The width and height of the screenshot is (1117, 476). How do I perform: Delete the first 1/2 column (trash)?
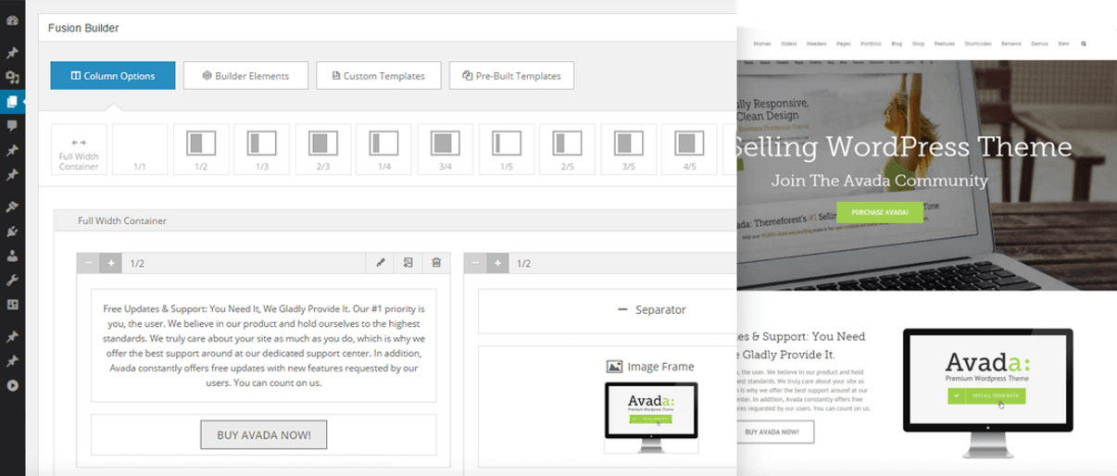click(436, 263)
